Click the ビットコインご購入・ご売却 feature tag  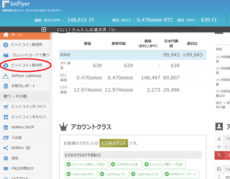pyautogui.click(x=165, y=164)
